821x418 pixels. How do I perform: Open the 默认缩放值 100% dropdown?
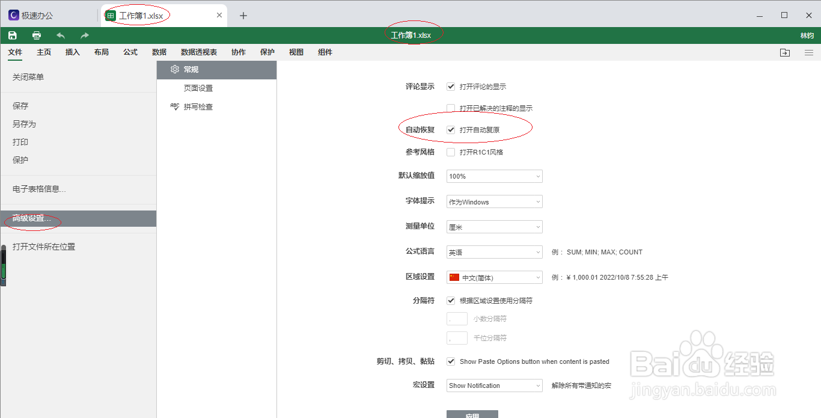pos(494,176)
